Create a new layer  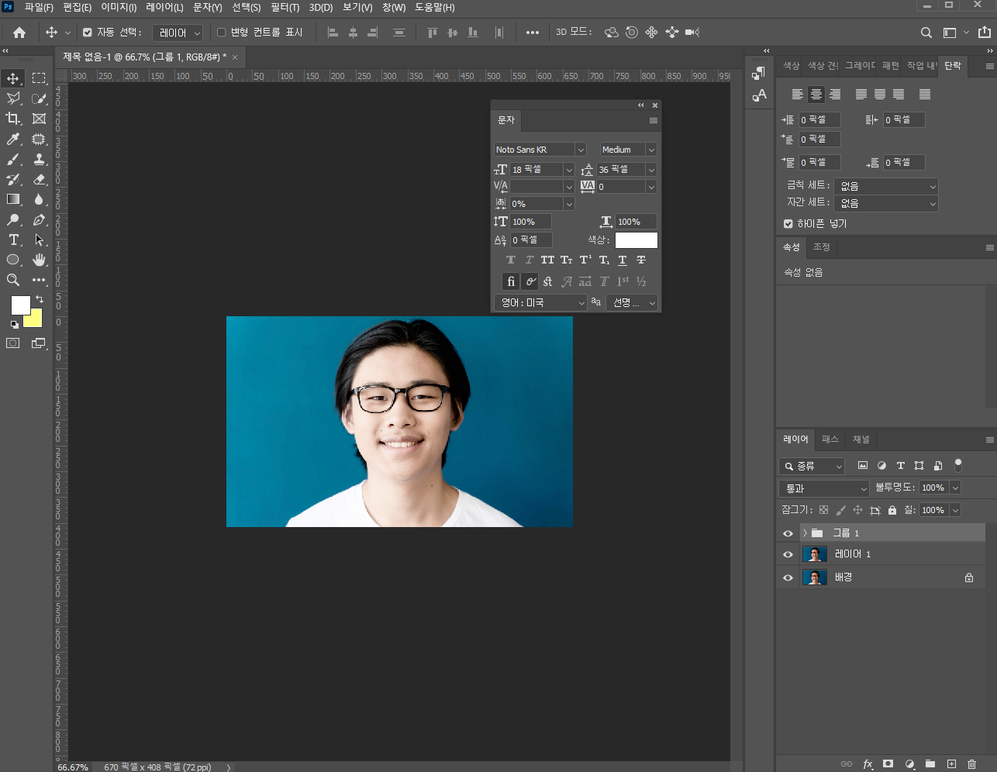coord(951,763)
